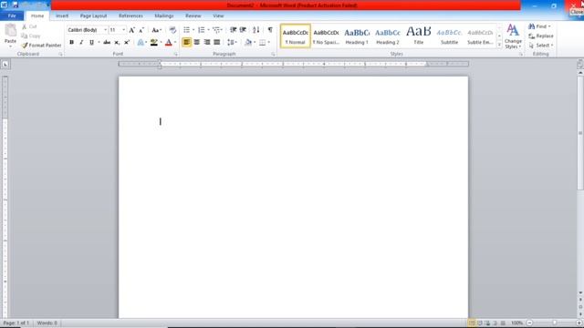Viewport: 584px width, 328px height.
Task: Open the highlight color dropdown arrow
Action: [161, 43]
